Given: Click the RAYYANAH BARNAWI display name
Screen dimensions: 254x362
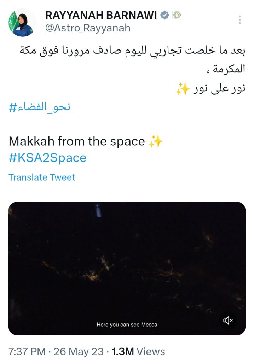Looking at the screenshot, I should coord(101,15).
